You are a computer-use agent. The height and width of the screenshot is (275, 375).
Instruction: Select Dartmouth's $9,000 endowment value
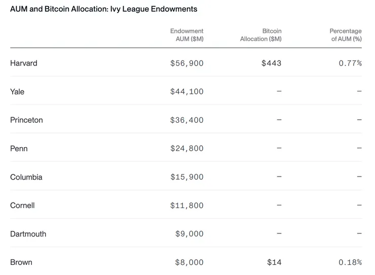(189, 234)
